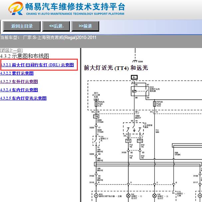Click the TT4 box above wire 712 YE
202x202 pixels.
point(128,141)
